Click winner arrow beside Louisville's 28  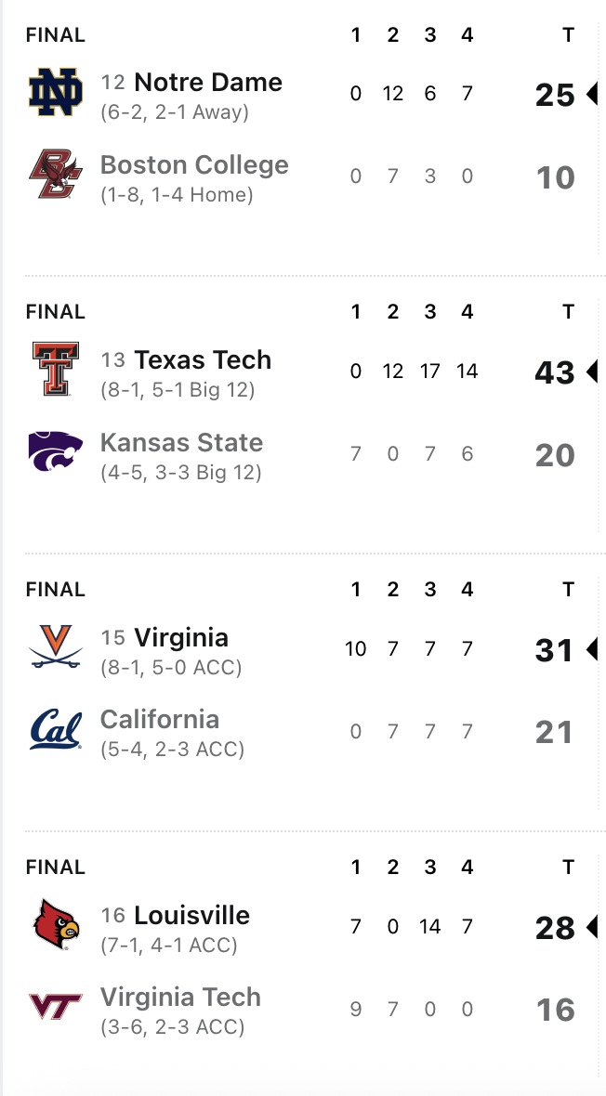[591, 928]
